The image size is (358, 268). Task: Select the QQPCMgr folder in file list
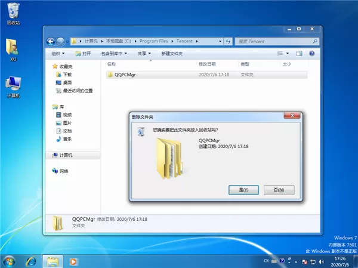click(206, 75)
